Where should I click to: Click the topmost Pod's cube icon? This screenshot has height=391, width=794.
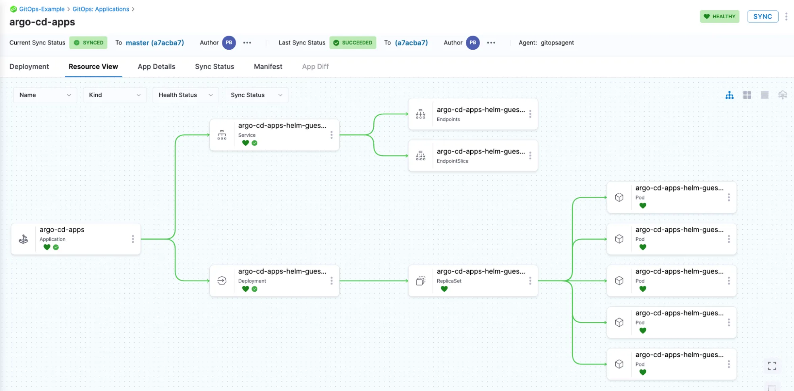(x=619, y=197)
